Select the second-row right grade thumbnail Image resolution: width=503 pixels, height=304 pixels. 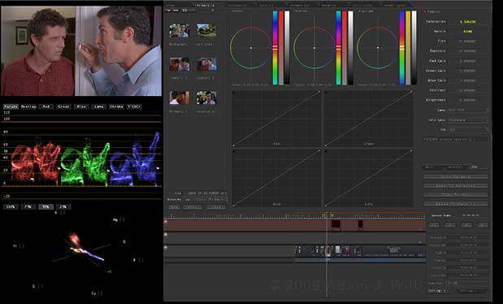pos(206,64)
